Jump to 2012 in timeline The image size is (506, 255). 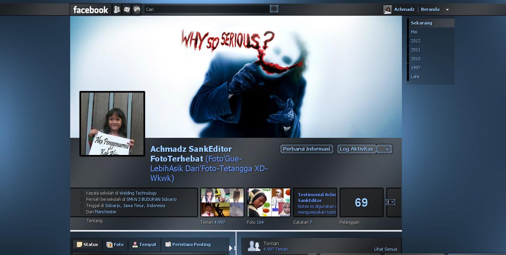pyautogui.click(x=416, y=41)
